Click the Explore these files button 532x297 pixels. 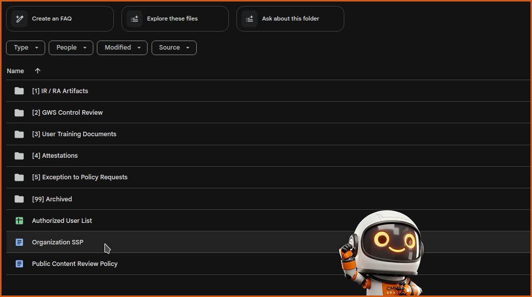pyautogui.click(x=175, y=19)
